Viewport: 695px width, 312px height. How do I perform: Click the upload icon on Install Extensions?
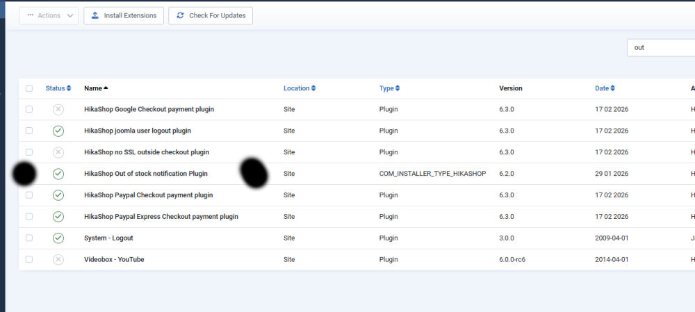point(95,15)
